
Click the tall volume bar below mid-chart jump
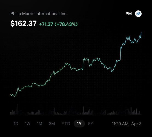click(x=83, y=111)
